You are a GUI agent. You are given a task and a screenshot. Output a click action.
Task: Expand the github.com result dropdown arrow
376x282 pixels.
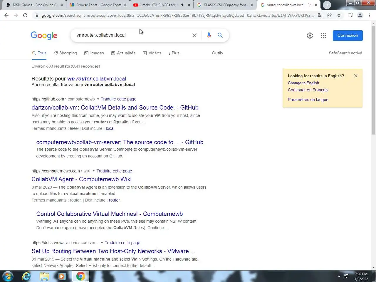tap(98, 99)
